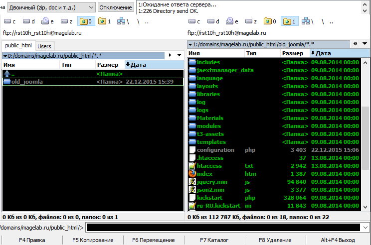
Task: Expand left panel path history dropdown arrow
Action: tap(4, 55)
